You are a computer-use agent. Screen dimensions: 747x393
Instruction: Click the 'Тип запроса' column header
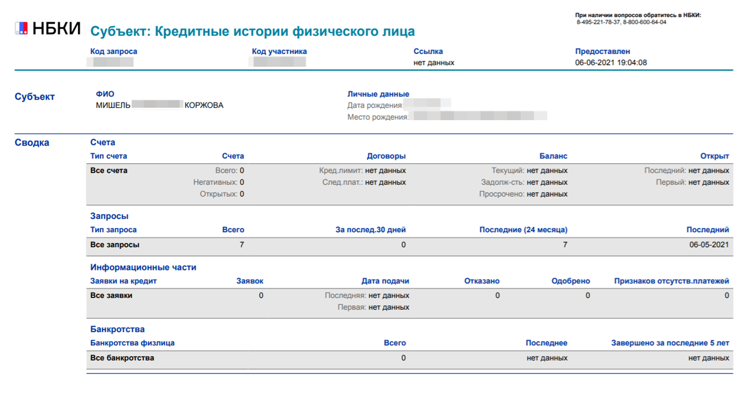tap(113, 230)
